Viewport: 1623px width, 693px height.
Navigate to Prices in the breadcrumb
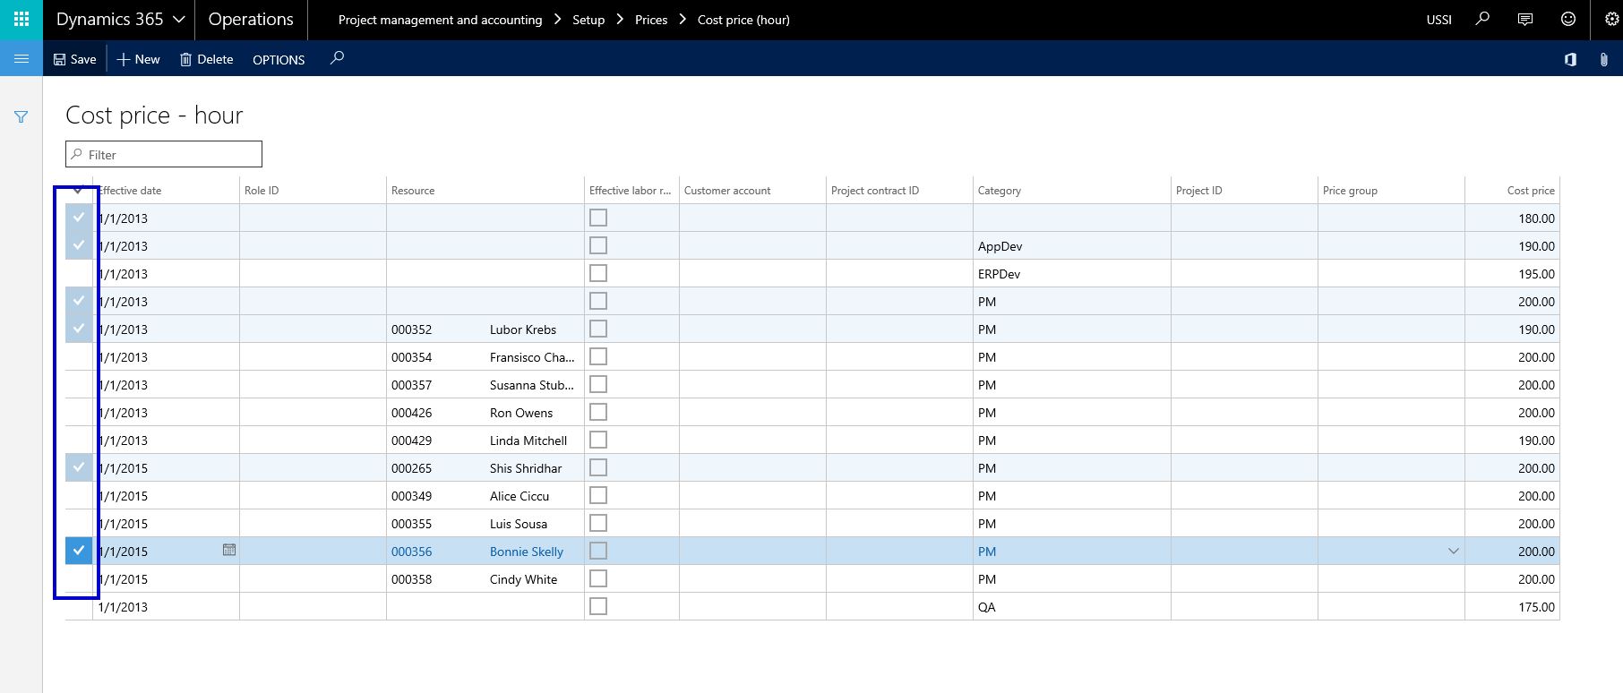click(651, 20)
